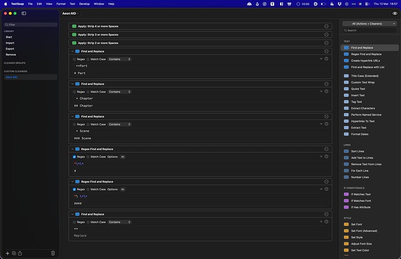Open history clock for Scene action
This screenshot has height=259, width=401.
point(327,124)
